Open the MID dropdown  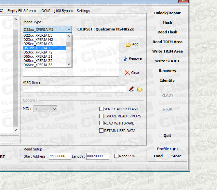click(54, 109)
